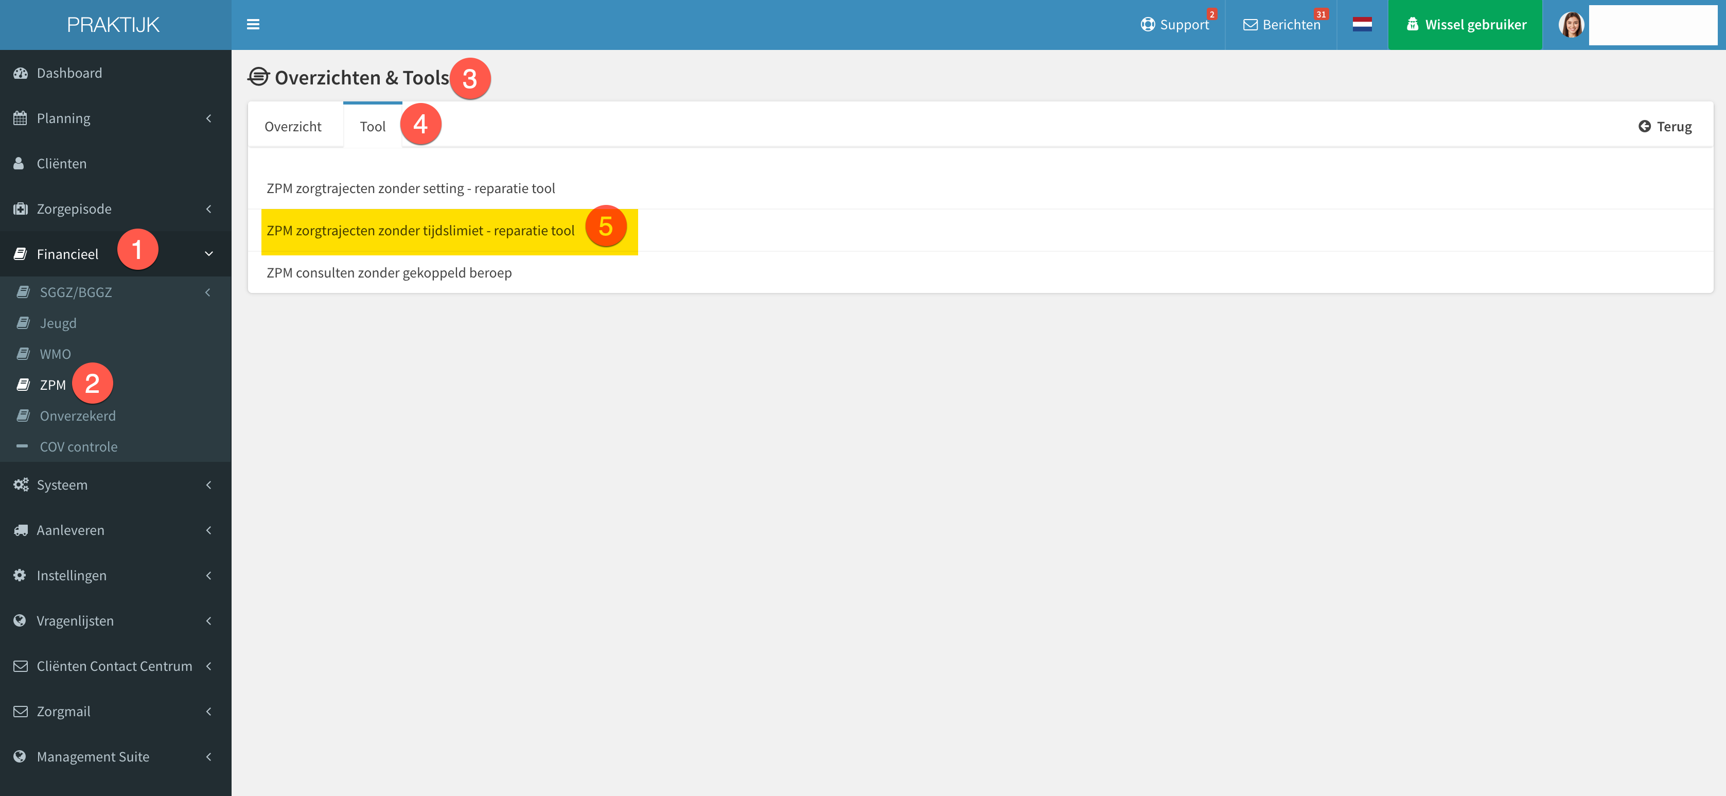Select the Tool tab

tap(373, 126)
